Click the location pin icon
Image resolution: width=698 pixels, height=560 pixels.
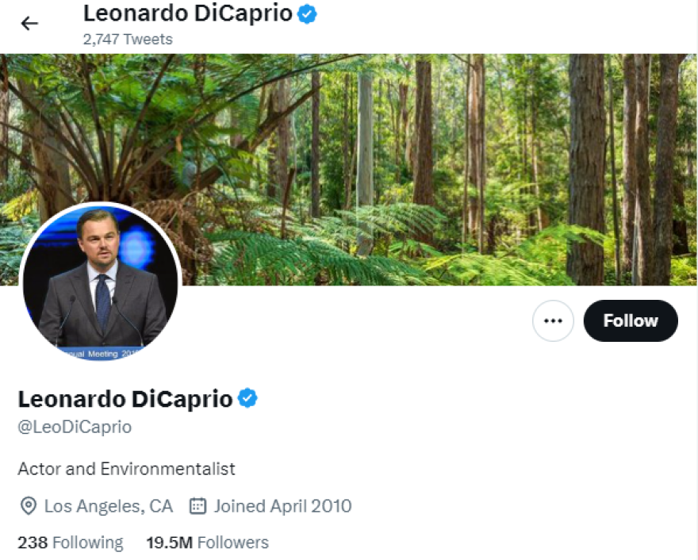[x=28, y=506]
